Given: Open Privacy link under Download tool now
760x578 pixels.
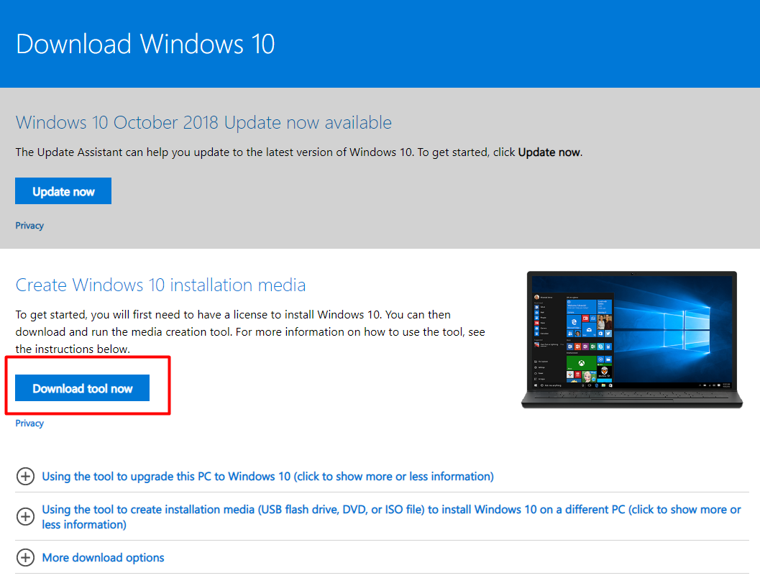Looking at the screenshot, I should pos(29,423).
